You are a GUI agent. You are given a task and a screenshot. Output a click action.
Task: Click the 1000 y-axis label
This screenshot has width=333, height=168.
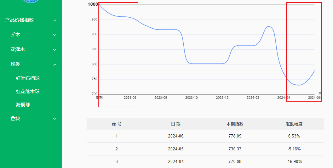pos(93,4)
